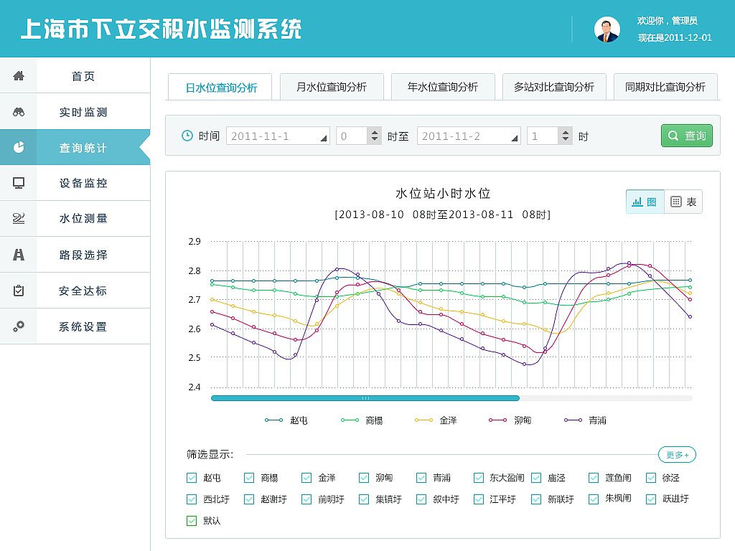Click the chart horizontal scrollbar thumb
The height and width of the screenshot is (551, 735).
coord(365,398)
